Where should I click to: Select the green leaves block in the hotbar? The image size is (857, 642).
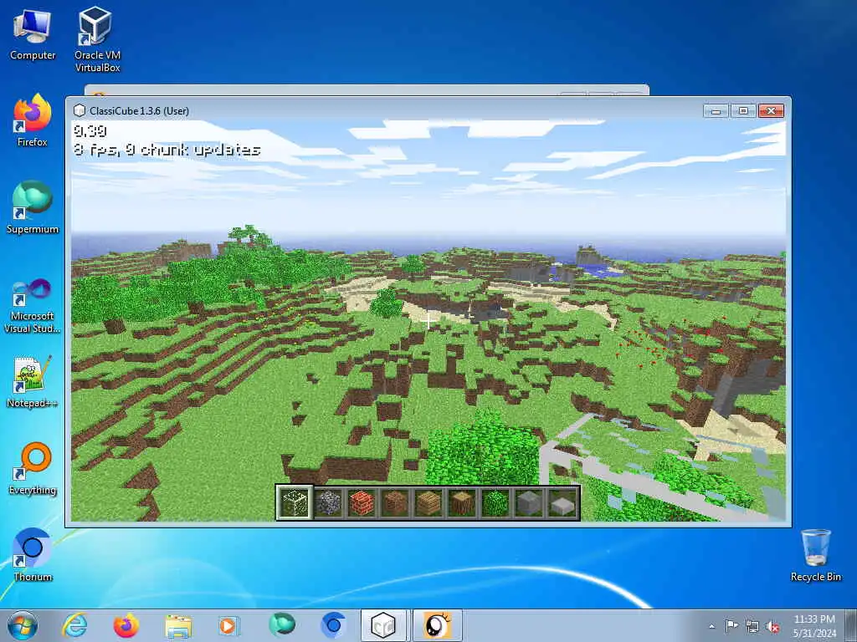(x=495, y=502)
